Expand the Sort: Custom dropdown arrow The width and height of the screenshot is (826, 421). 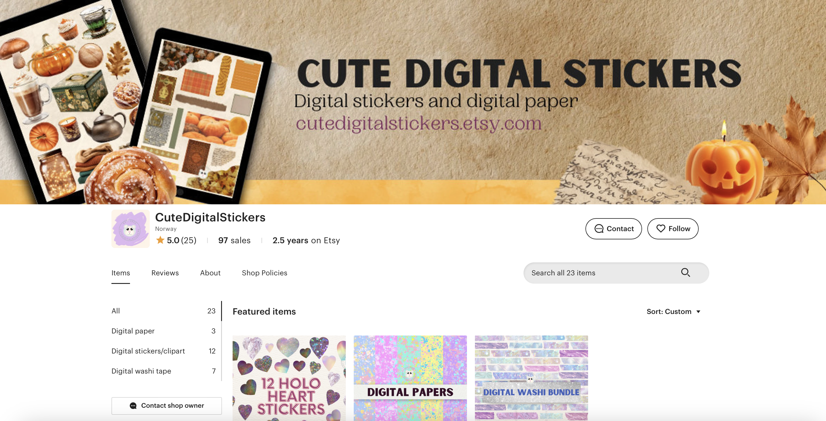[x=698, y=312]
